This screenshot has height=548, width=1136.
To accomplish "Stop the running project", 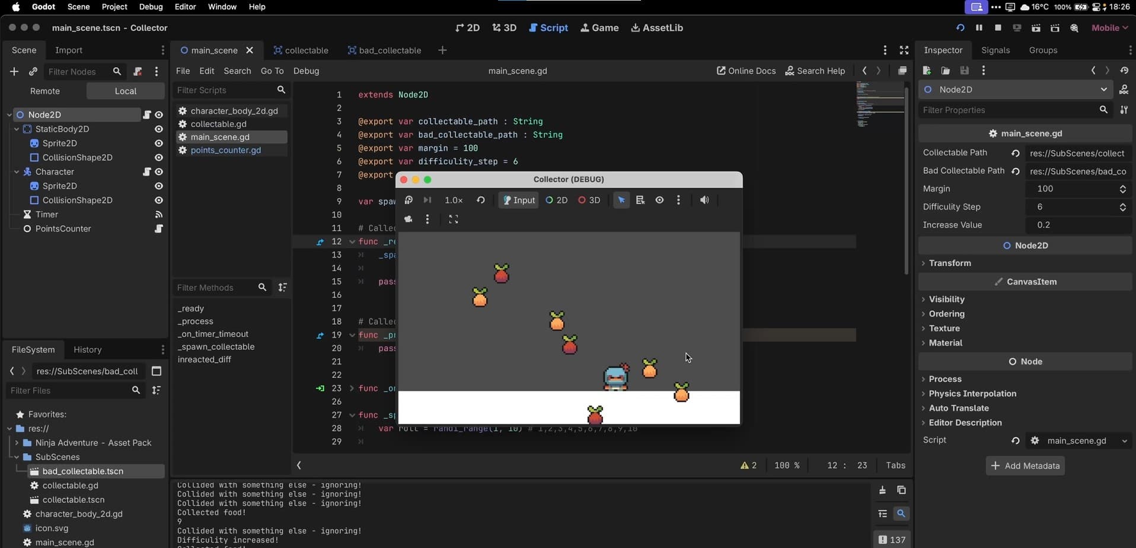I will click(998, 28).
